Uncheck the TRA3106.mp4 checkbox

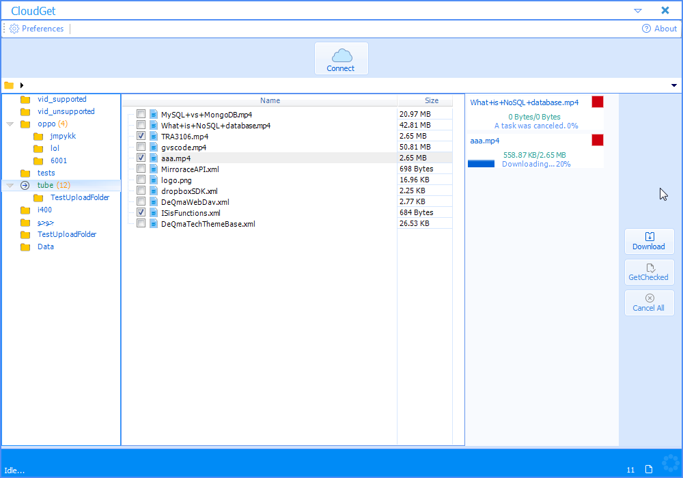[141, 136]
